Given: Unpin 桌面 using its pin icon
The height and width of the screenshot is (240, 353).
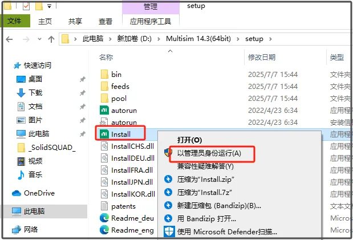Looking at the screenshot, I should pos(82,79).
